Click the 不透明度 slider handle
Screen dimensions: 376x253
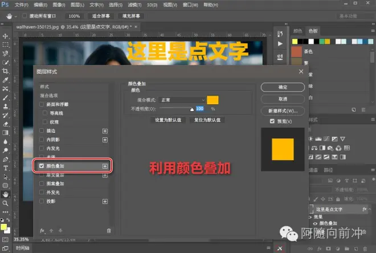pos(192,109)
